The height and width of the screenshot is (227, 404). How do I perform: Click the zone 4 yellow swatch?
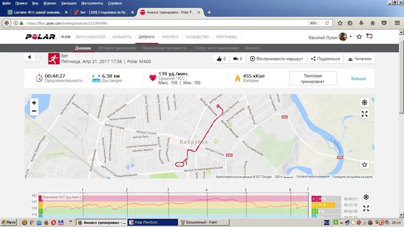point(314,205)
